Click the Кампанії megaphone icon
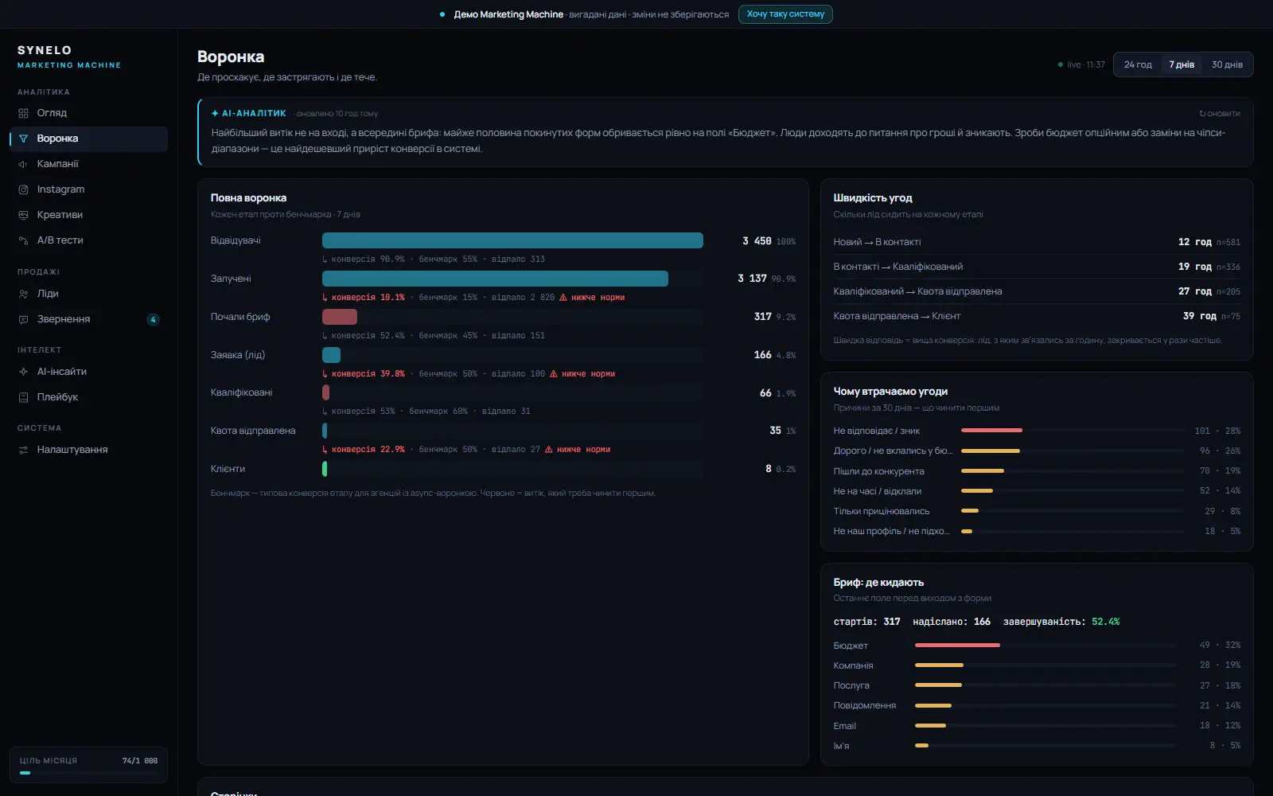Viewport: 1273px width, 796px height. pos(23,164)
